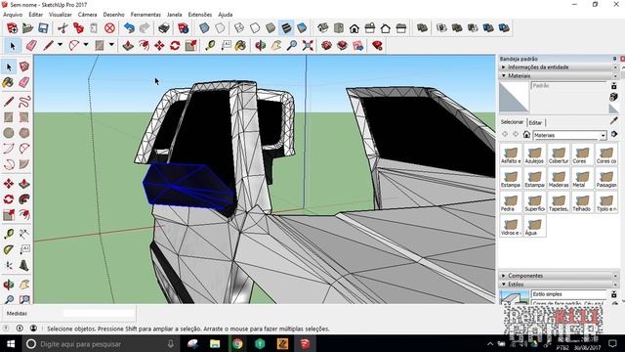Open the Asfalto material folder
The width and height of the screenshot is (625, 352).
click(x=511, y=154)
